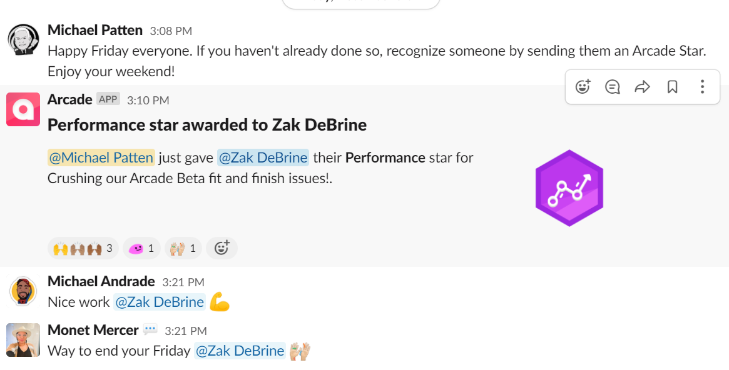The width and height of the screenshot is (729, 370).
Task: Open Monet Mercer's status speech bubble
Action: click(x=150, y=329)
